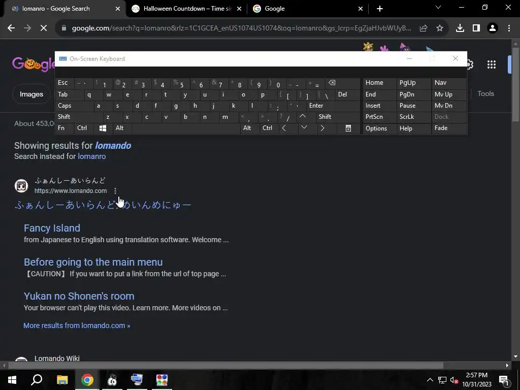Click the Chrome back arrow
This screenshot has width=520, height=390.
pos(11,28)
